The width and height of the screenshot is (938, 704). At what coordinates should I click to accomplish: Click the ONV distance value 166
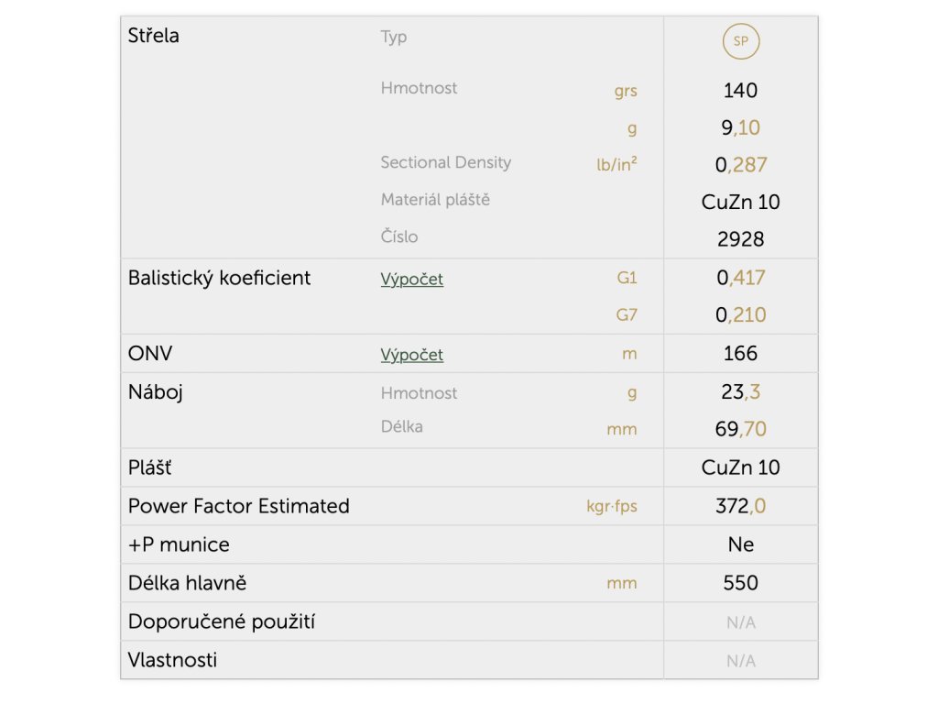[740, 353]
